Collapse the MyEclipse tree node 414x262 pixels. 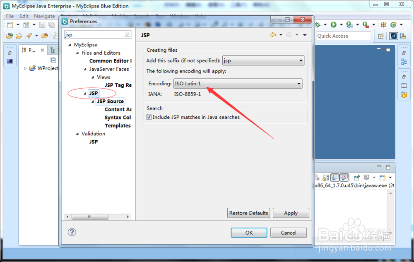70,45
